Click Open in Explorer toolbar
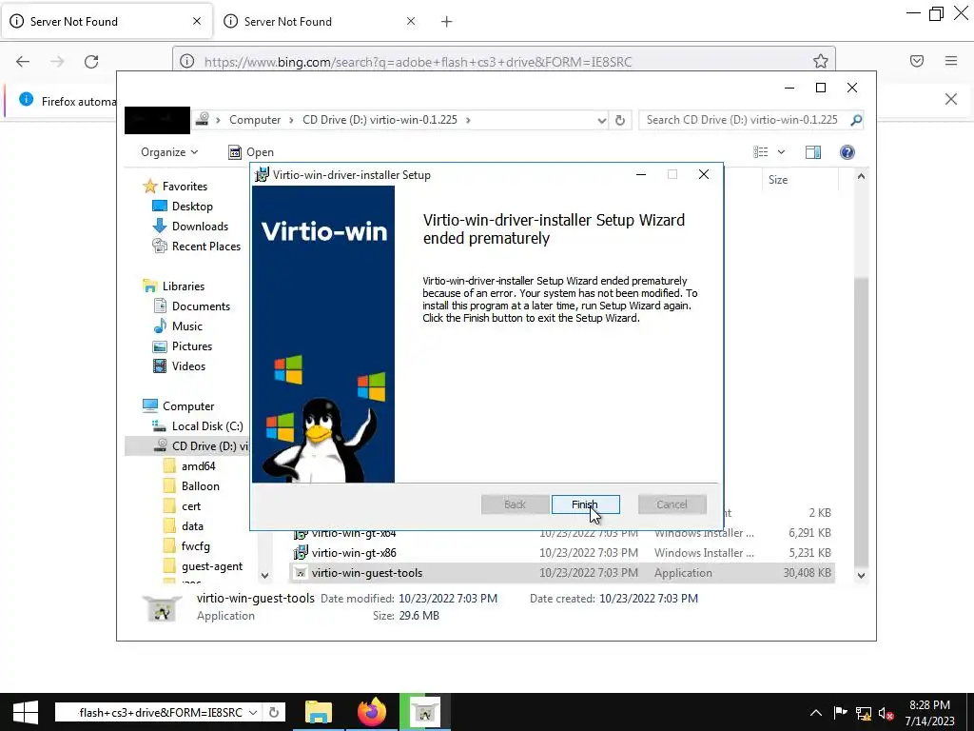The image size is (974, 731). coord(251,152)
